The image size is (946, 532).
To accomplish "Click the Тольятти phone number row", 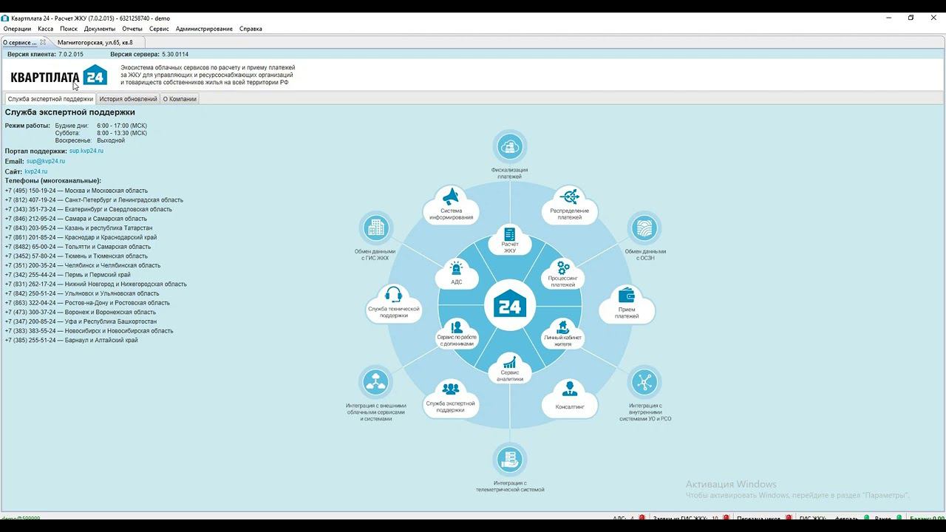I will [78, 247].
